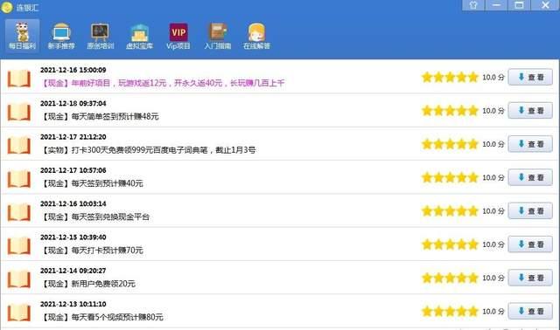Screen dimensions: 560x330
Task: Open the purple 年前好项目 headline link
Action: coord(163,83)
